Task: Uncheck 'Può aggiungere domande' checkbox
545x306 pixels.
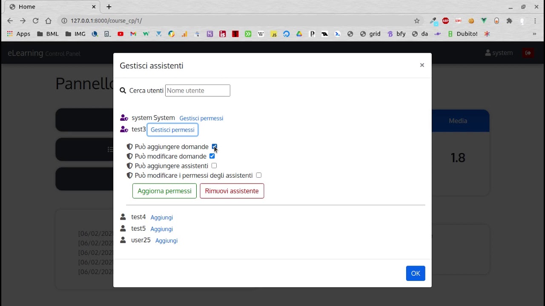Action: tap(215, 147)
